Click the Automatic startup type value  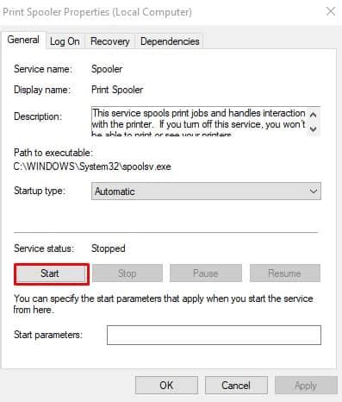tap(115, 192)
